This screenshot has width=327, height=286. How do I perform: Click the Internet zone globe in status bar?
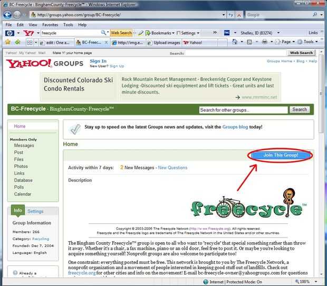coord(206,282)
